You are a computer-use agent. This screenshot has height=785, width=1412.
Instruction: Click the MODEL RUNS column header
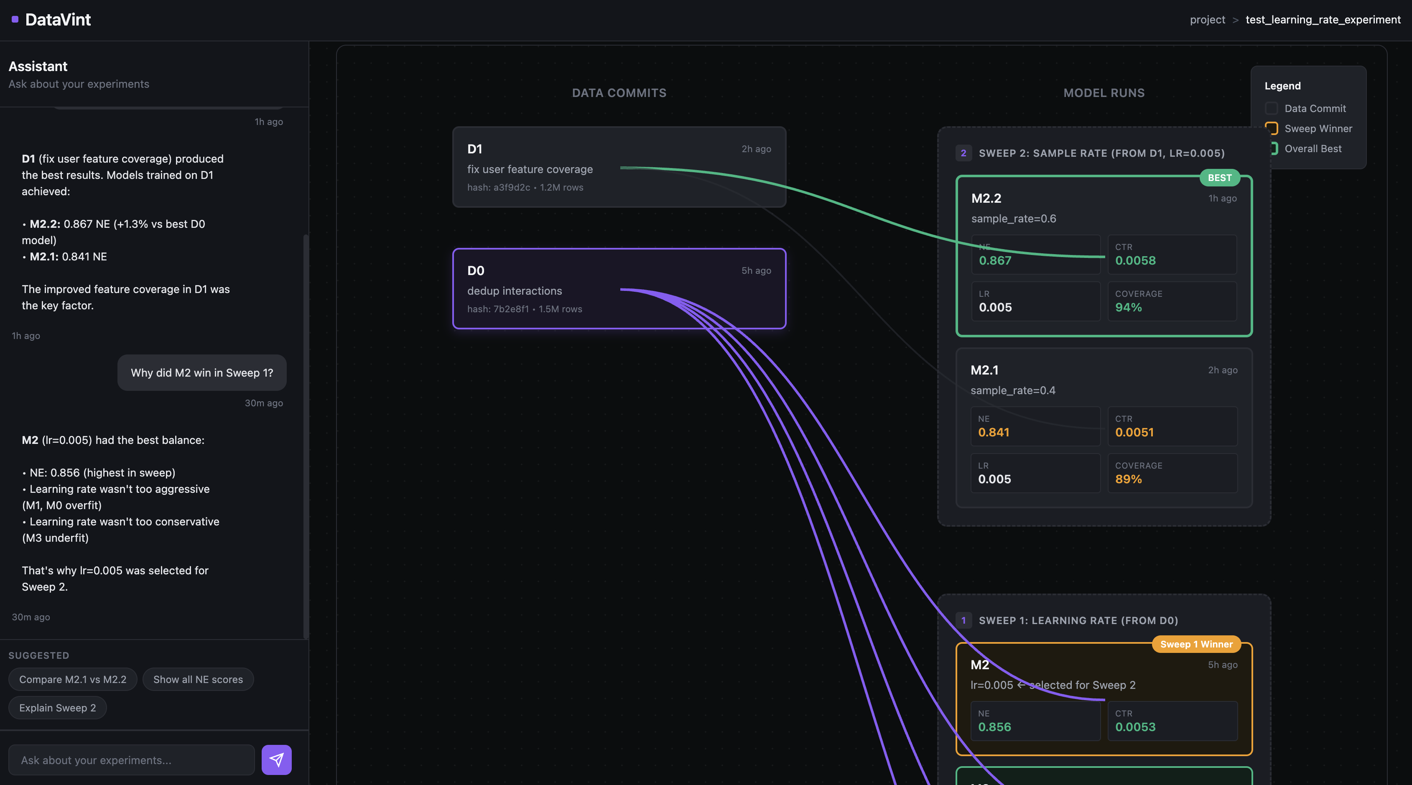click(1104, 93)
